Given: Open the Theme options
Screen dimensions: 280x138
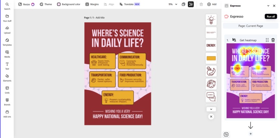Looking at the screenshot, I should [46, 4].
